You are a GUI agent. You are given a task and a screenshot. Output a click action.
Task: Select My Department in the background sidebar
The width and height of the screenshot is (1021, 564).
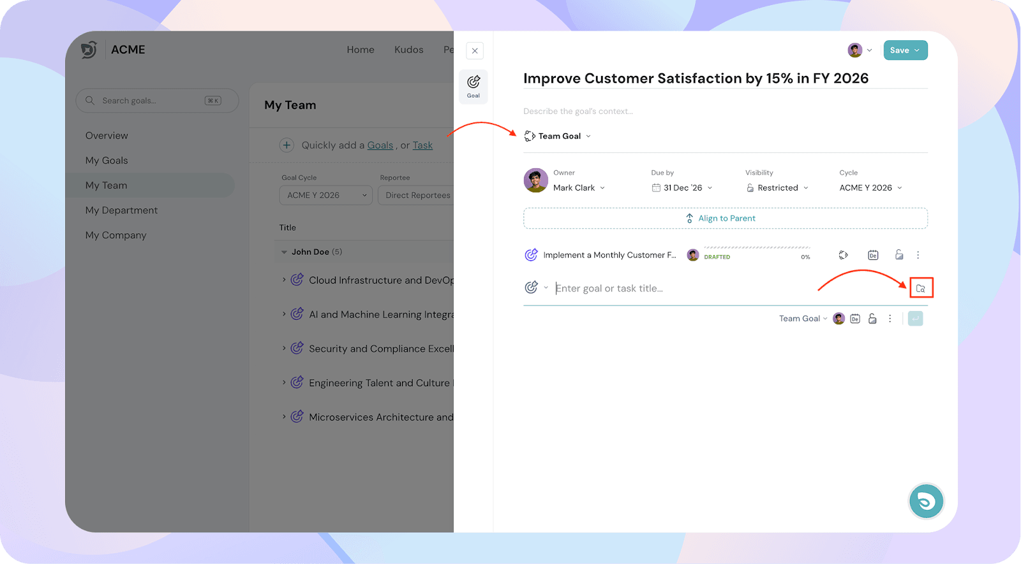coord(121,210)
